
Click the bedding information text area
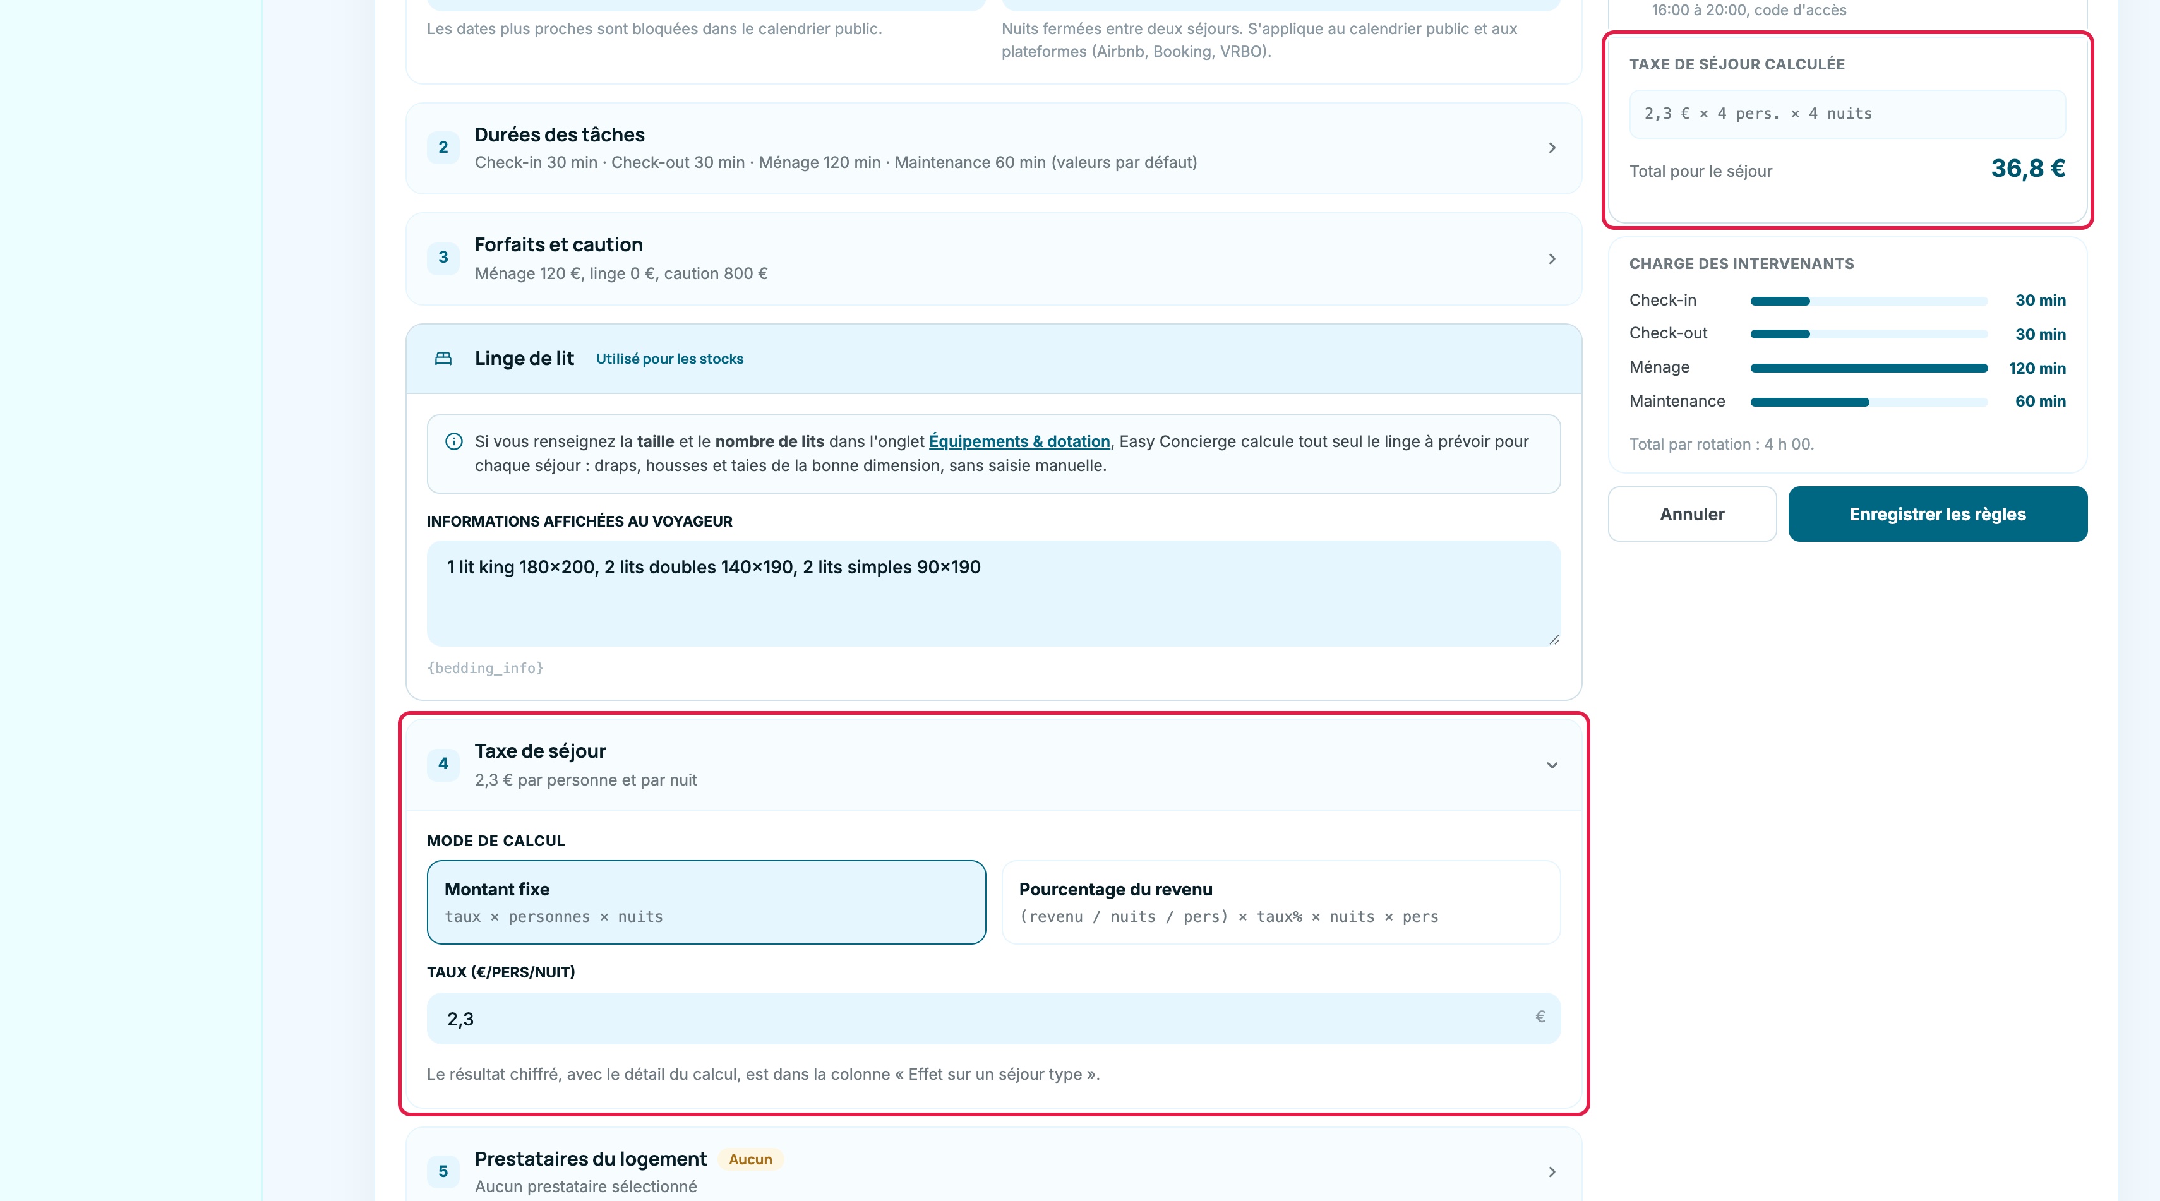coord(993,594)
